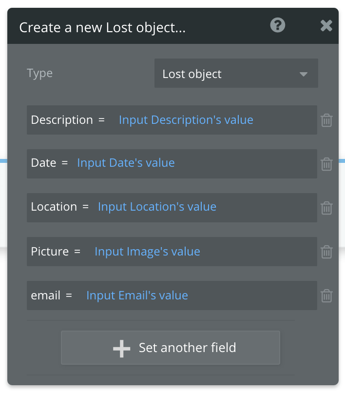Screen dimensions: 345x393
Task: Click the dropdown arrow beside Lost object
Action: click(x=304, y=73)
